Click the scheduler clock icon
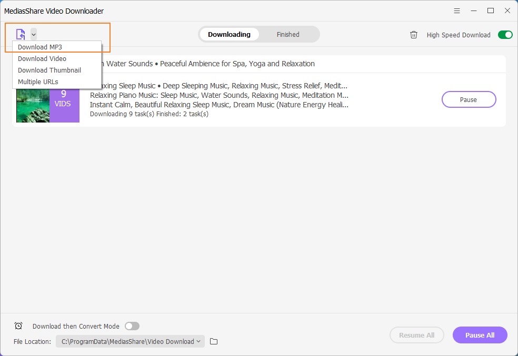 coord(18,326)
